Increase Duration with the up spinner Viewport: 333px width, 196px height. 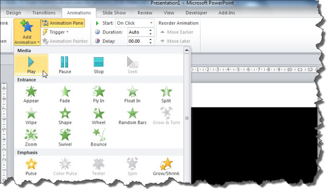click(151, 30)
